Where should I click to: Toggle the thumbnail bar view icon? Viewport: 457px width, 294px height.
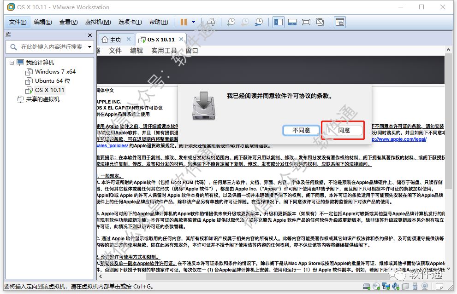[x=292, y=22]
